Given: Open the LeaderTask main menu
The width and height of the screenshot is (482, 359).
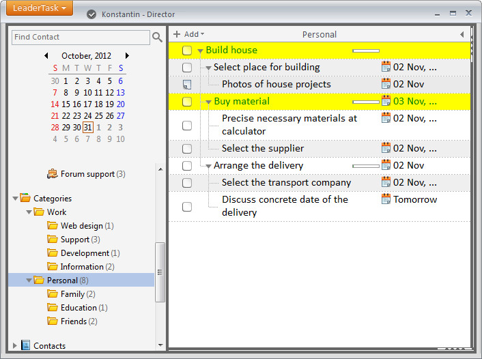Looking at the screenshot, I should [x=40, y=8].
